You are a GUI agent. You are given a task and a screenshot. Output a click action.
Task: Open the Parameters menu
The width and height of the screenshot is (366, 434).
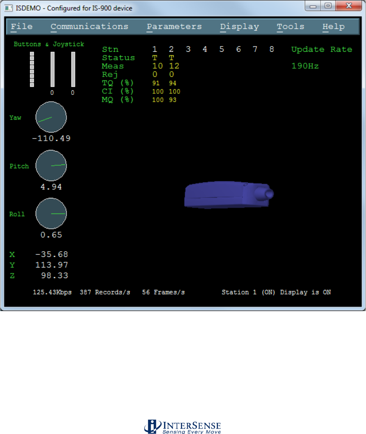click(x=174, y=27)
